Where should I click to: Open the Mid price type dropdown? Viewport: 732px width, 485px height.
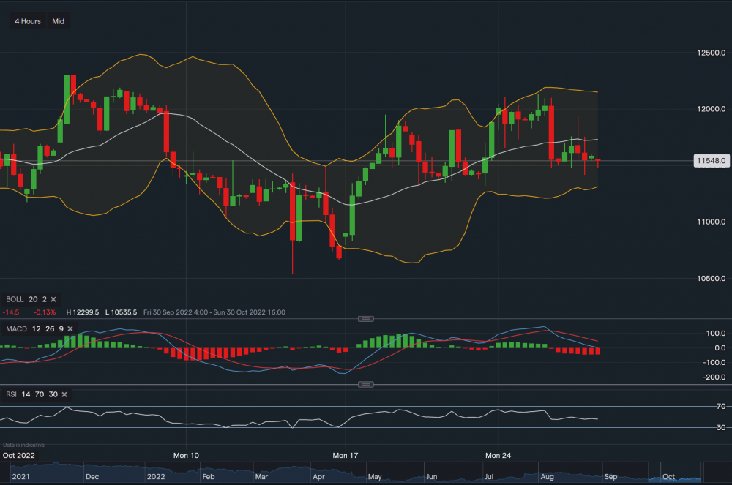[59, 21]
